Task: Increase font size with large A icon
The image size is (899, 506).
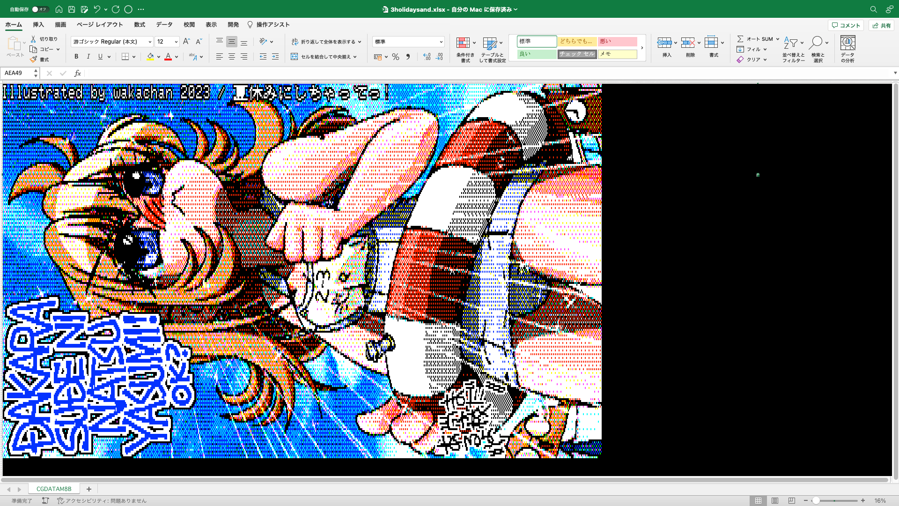Action: [186, 42]
